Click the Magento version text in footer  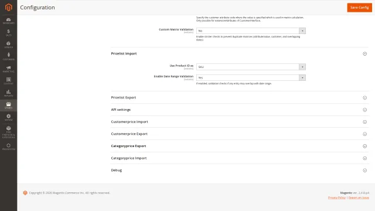tap(354, 193)
